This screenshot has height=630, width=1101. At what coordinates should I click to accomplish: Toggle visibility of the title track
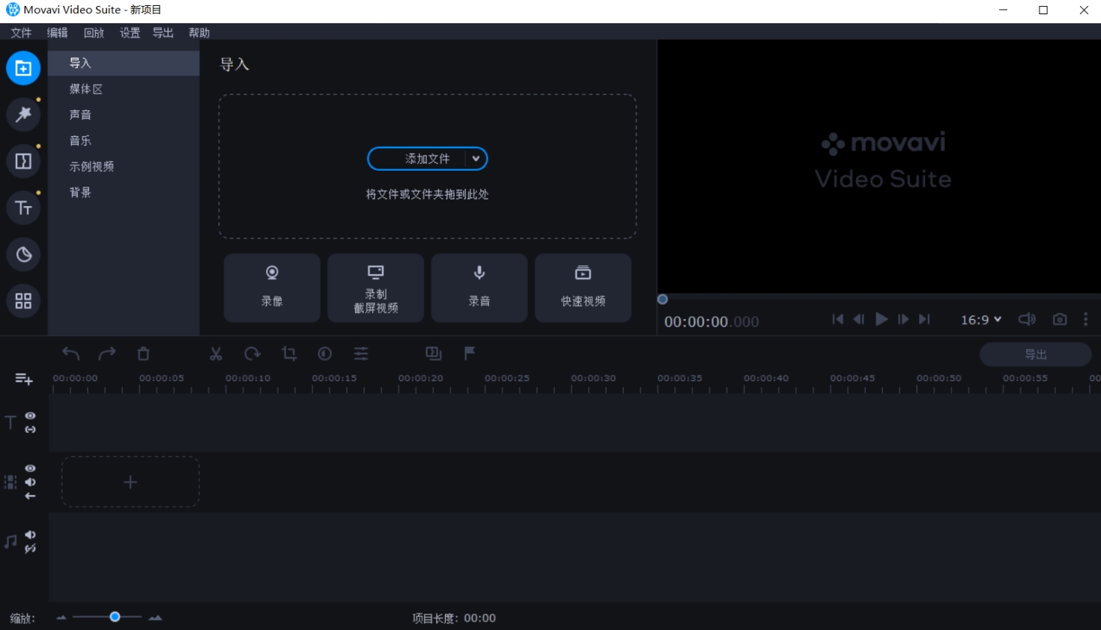30,416
